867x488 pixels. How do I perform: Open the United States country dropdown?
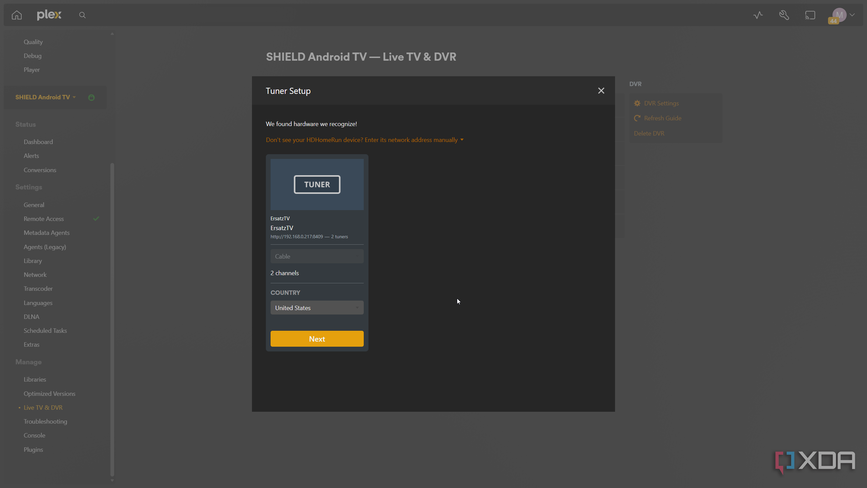317,308
